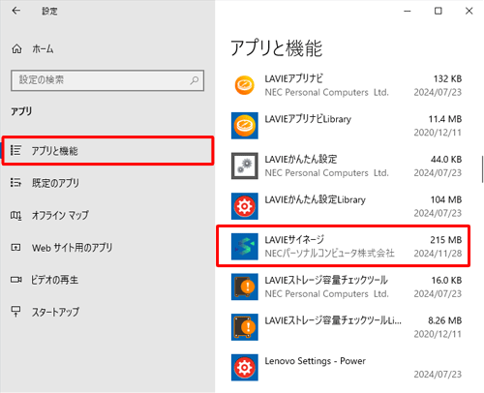The width and height of the screenshot is (484, 393).
Task: Minimize the Settings window
Action: coord(408,11)
